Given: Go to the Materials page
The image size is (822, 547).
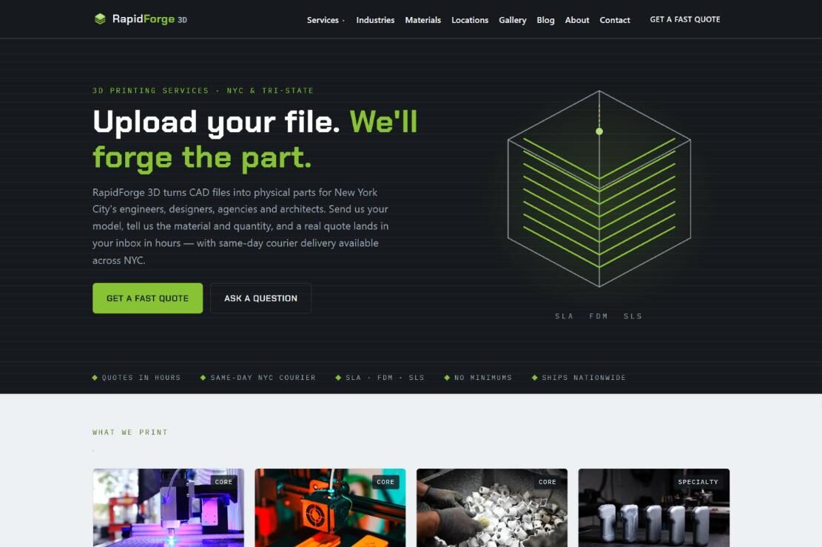Looking at the screenshot, I should click(x=423, y=20).
